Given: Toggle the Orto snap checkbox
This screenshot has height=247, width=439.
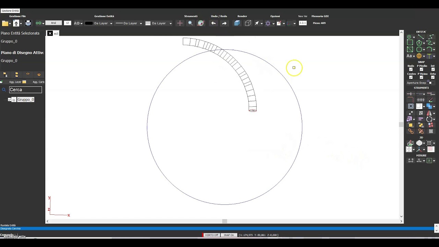Looking at the screenshot, I should pos(433,77).
